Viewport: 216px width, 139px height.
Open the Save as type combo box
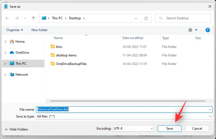point(124,116)
